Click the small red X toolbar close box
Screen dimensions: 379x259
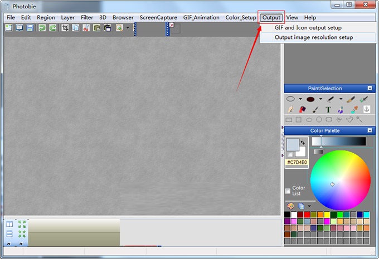pos(172,25)
